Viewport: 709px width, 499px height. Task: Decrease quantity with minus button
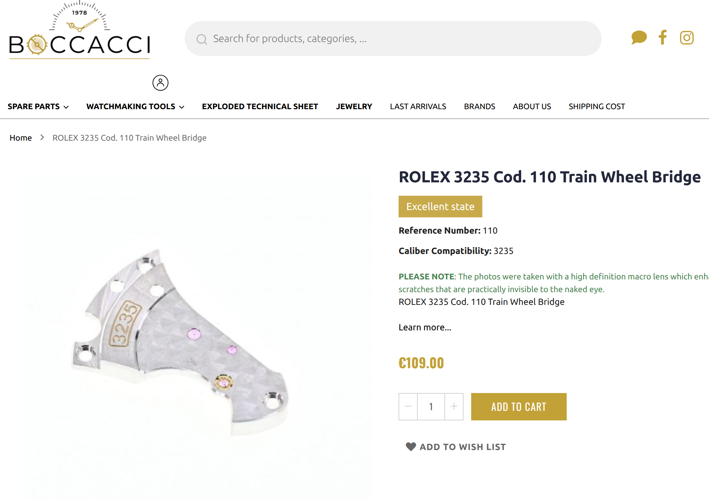click(408, 406)
